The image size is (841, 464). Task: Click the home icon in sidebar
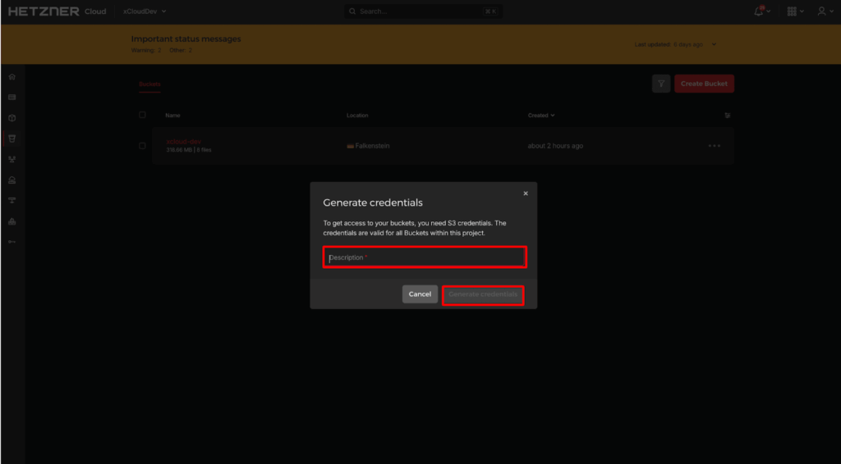11,76
